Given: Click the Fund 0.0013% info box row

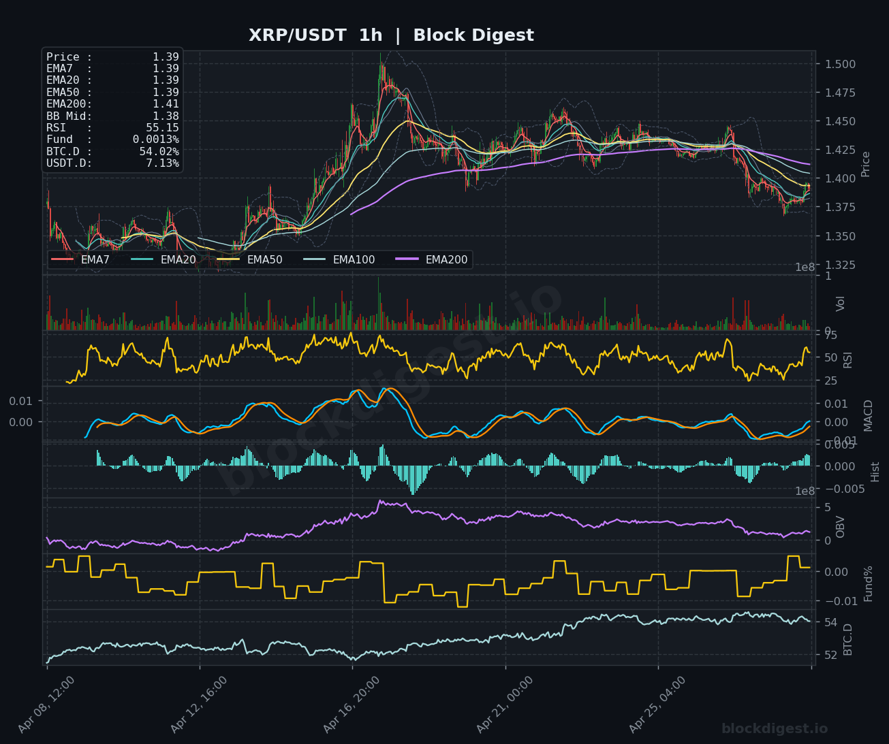Looking at the screenshot, I should pos(112,140).
